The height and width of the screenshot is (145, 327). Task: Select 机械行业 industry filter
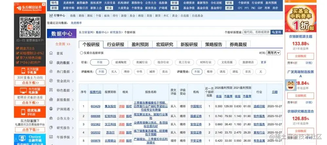coord(142,62)
